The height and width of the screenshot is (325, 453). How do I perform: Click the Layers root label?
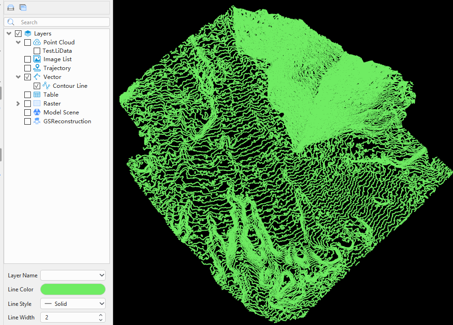[43, 34]
